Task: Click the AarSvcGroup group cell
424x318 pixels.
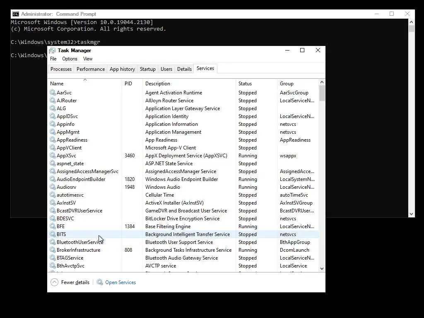Action: (294, 92)
